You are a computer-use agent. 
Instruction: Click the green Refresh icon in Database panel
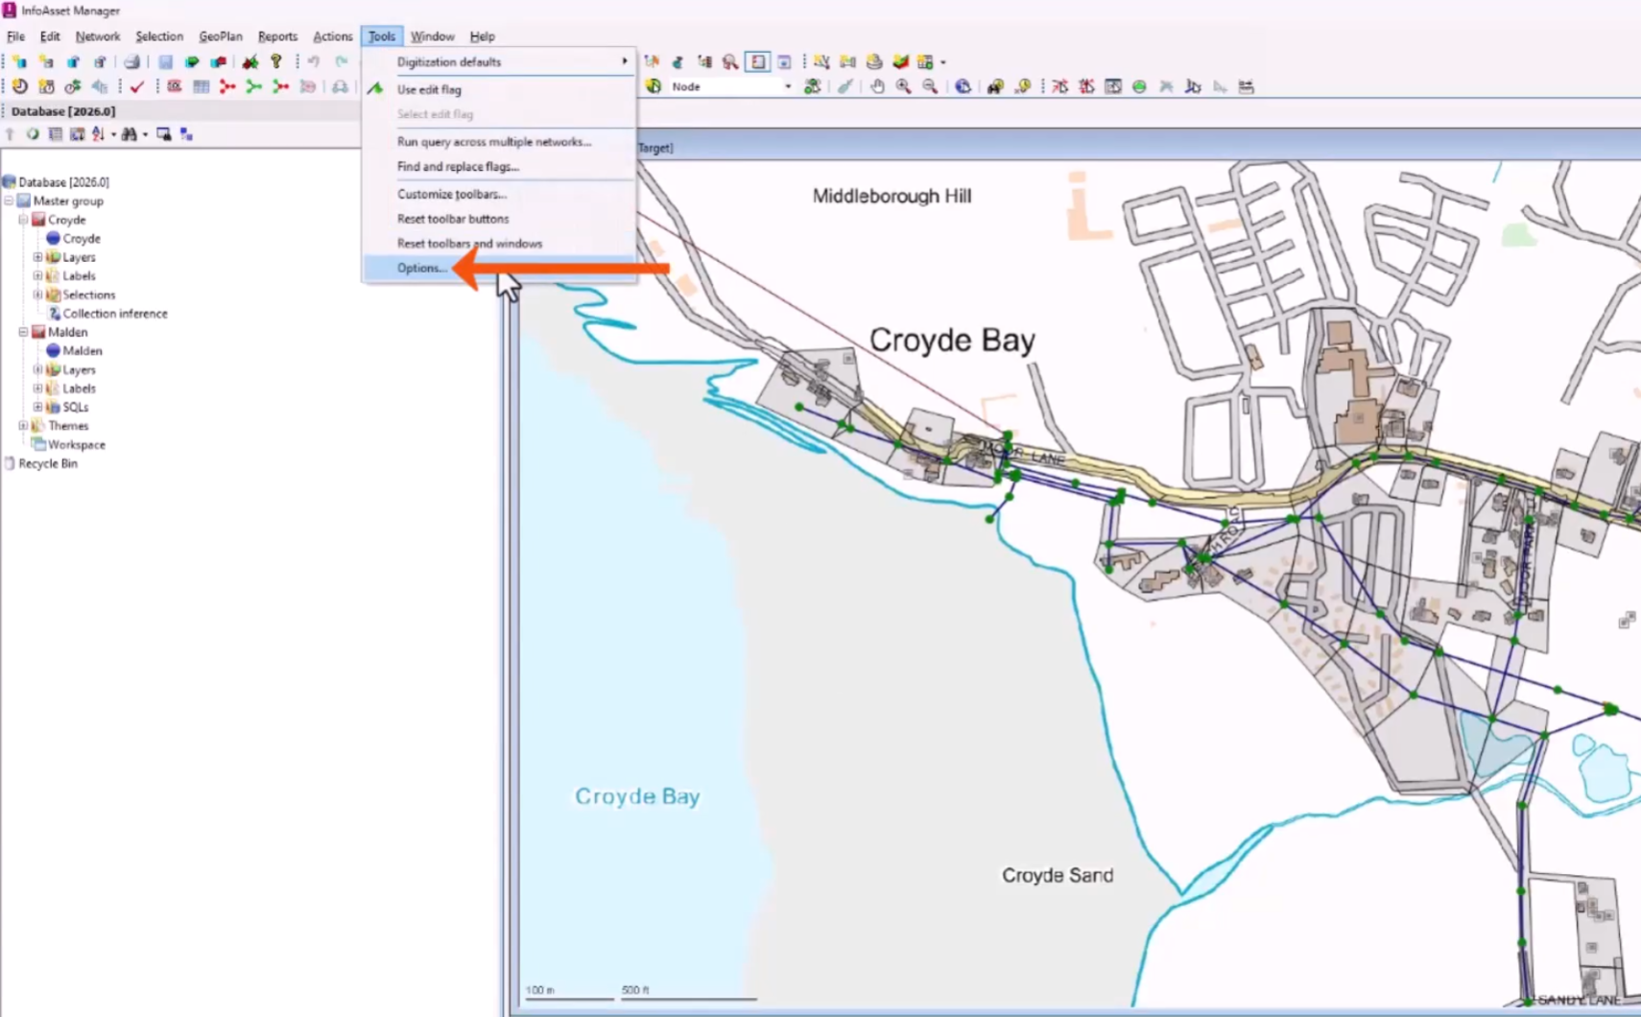[33, 135]
